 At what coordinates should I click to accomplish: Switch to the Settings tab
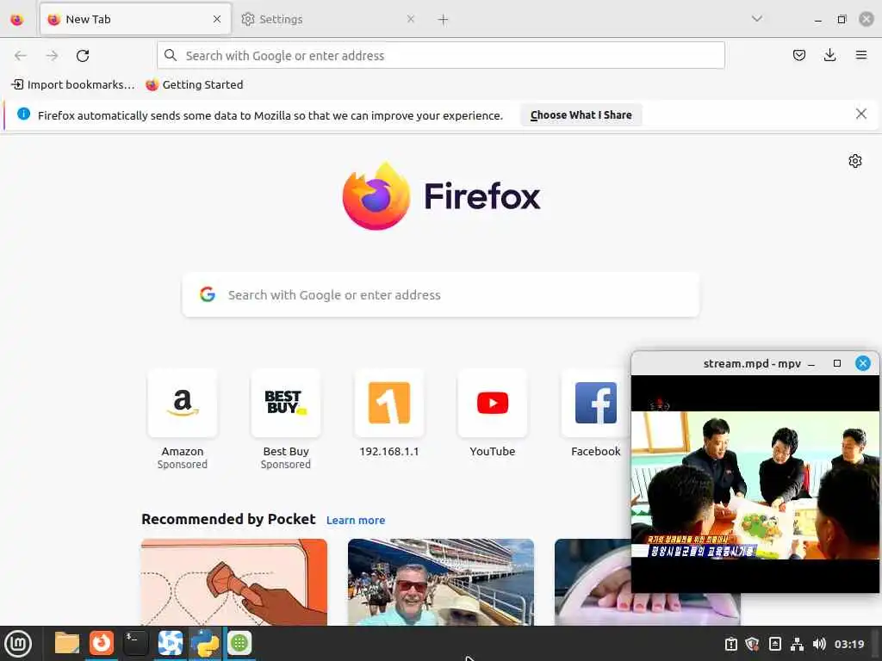328,19
